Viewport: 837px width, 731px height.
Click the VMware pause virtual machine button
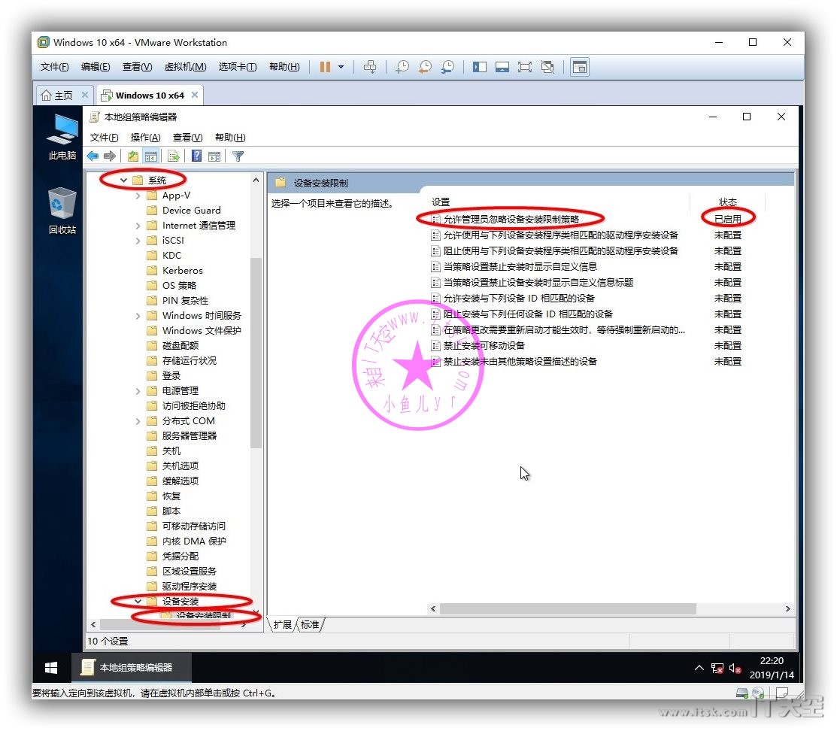(325, 67)
